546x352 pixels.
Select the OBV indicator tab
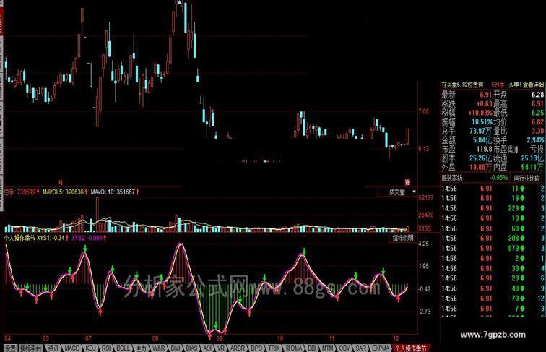coord(344,348)
